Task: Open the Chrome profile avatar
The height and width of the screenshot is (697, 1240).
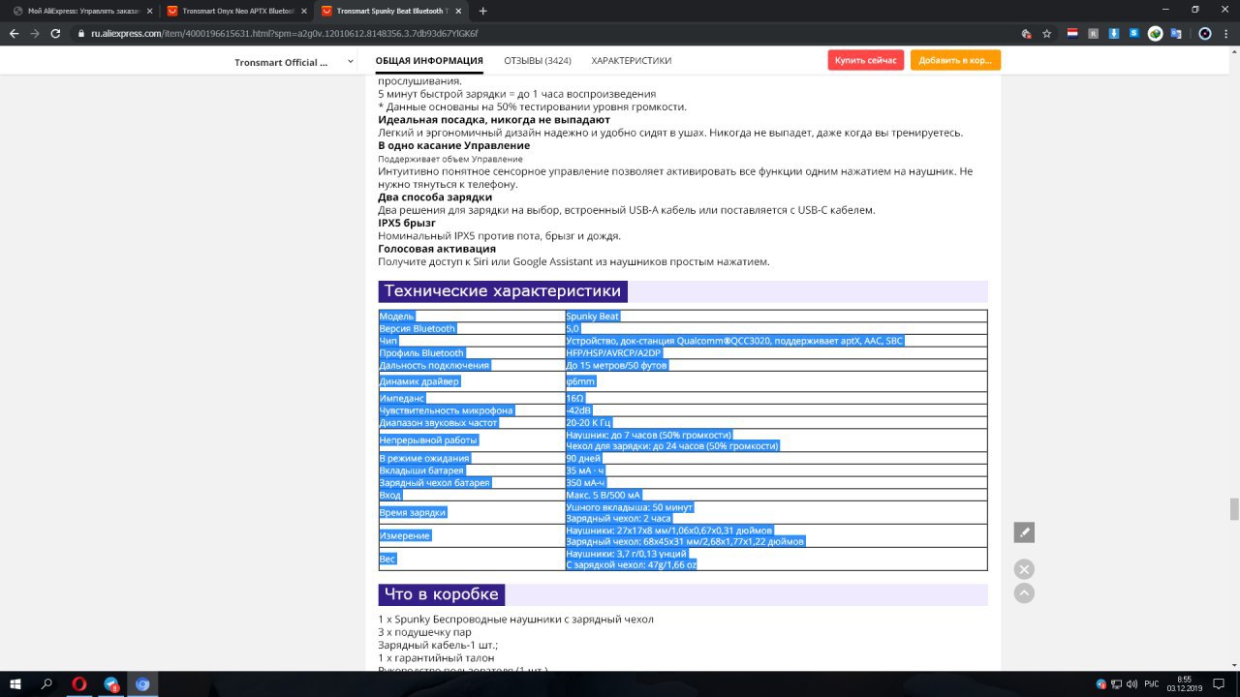Action: (x=1204, y=33)
